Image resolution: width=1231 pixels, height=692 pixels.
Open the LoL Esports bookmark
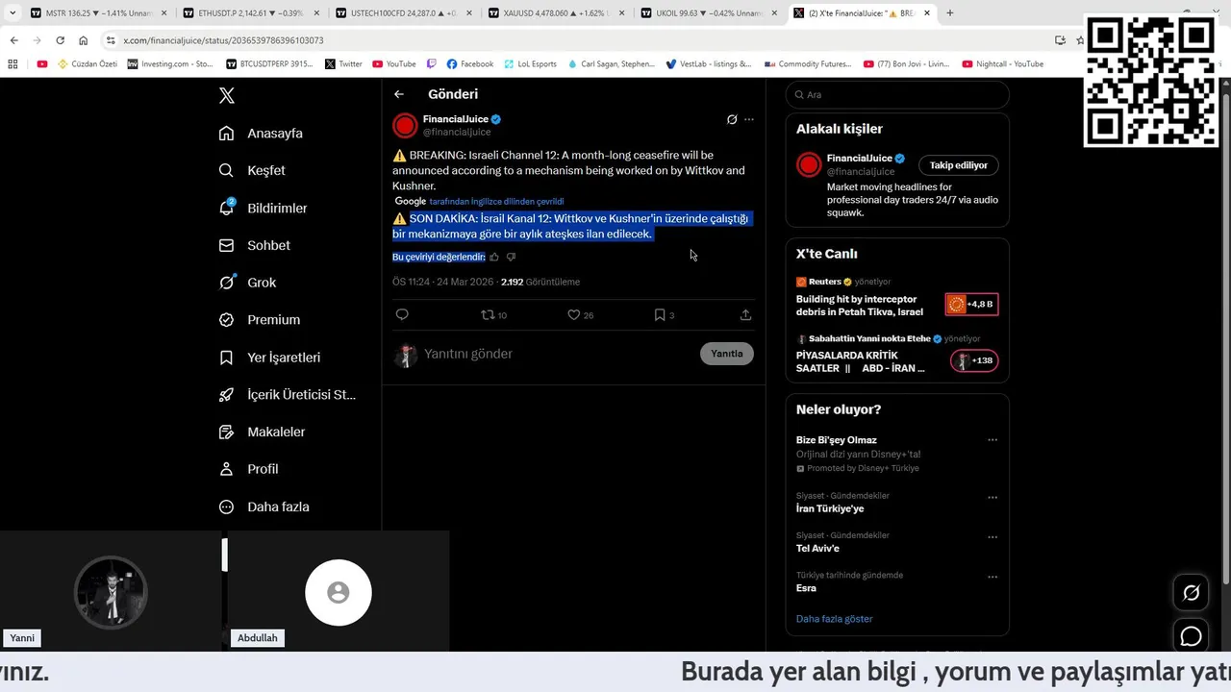coord(528,64)
